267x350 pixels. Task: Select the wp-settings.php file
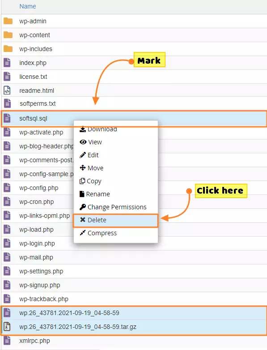(x=41, y=271)
